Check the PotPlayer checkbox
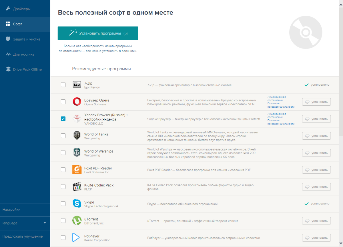The width and height of the screenshot is (343, 247). pos(63,238)
